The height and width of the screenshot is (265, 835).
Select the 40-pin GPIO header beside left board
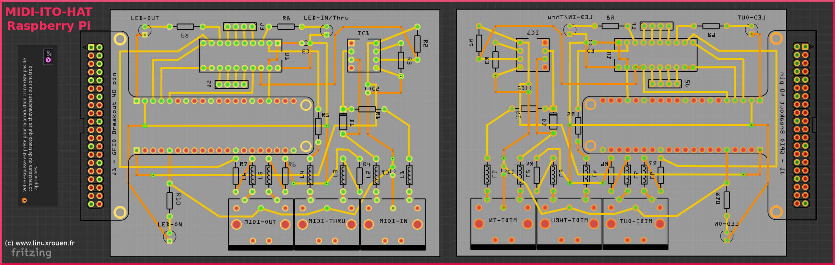[x=95, y=126]
